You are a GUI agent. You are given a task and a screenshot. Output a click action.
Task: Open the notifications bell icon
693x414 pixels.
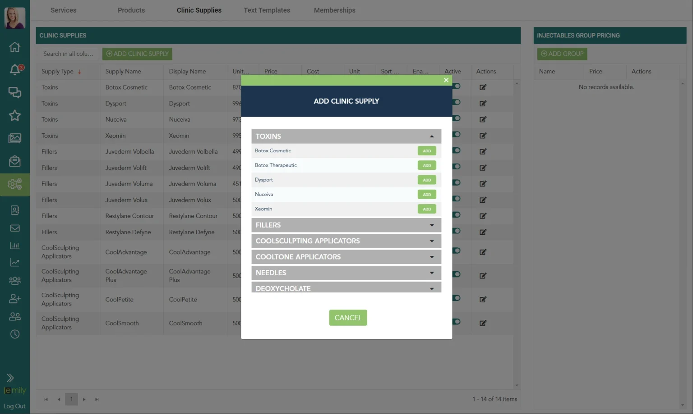point(14,70)
